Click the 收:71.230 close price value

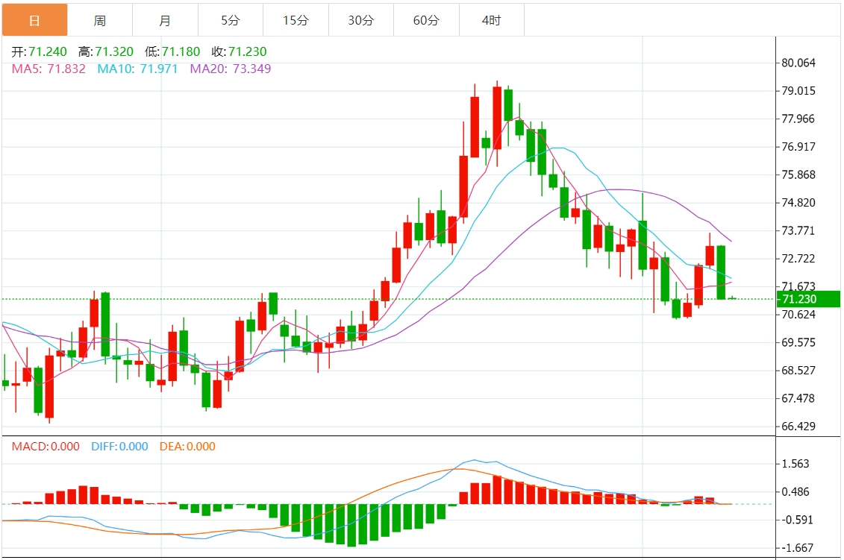click(x=239, y=51)
